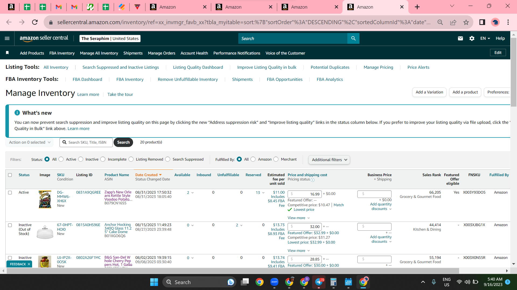Click the bookmark flag icon in navigation bar
Image resolution: width=517 pixels, height=290 pixels.
(x=8, y=53)
